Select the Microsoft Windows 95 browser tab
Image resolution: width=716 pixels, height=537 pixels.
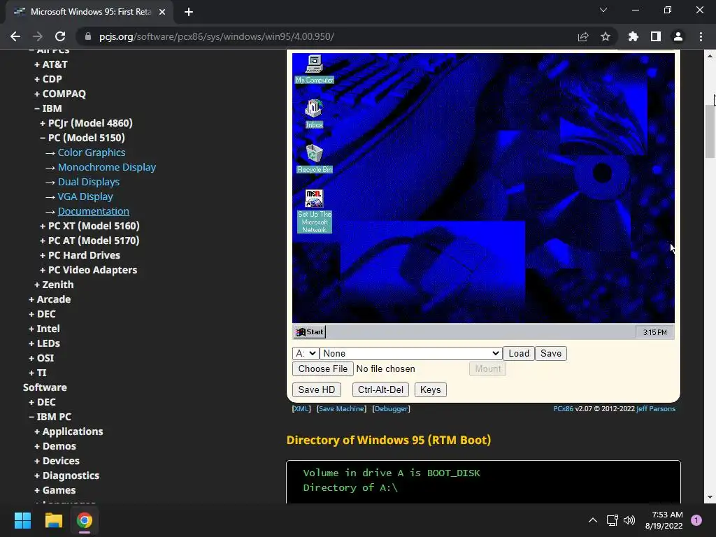tap(89, 12)
